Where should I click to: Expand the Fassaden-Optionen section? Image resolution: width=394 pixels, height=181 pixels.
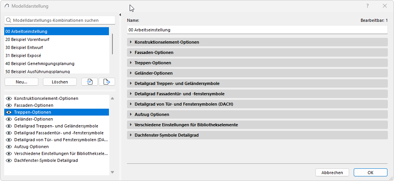click(131, 52)
